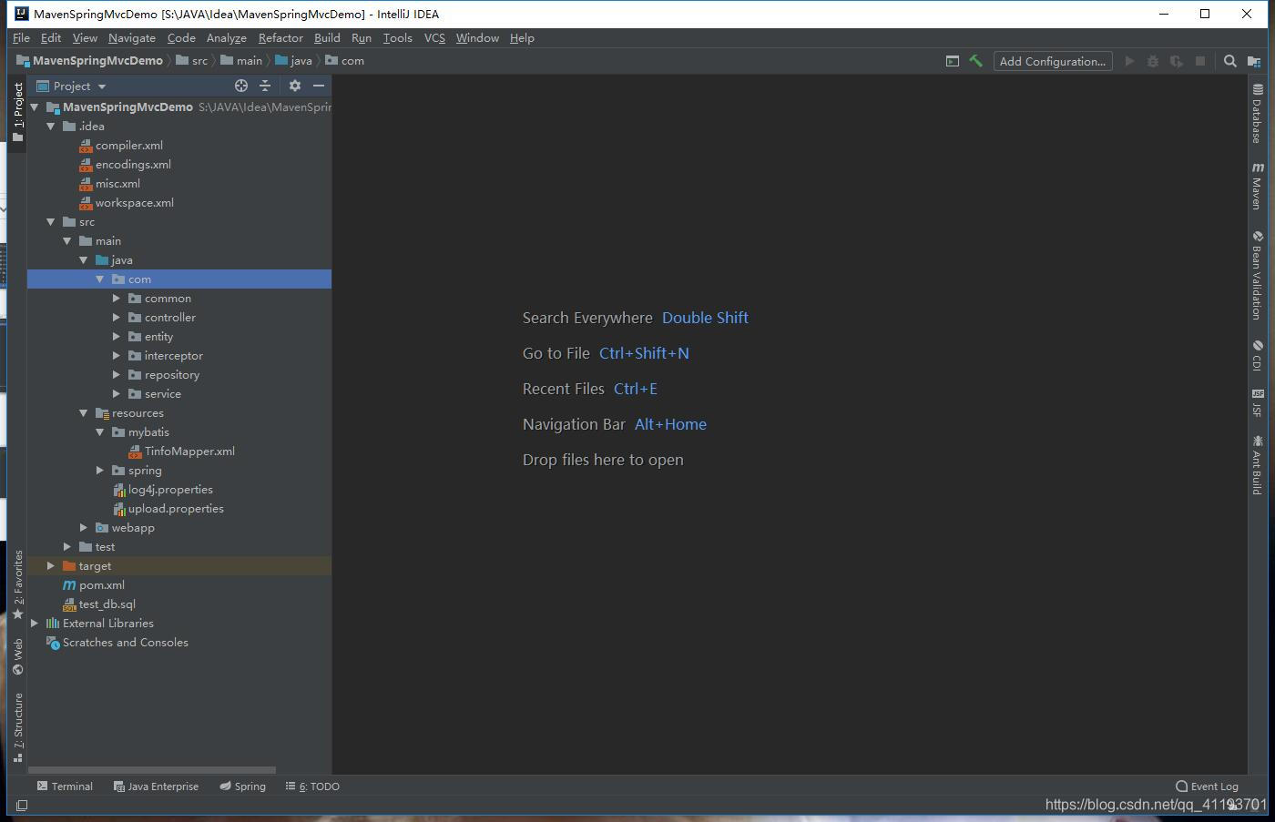
Task: Click the Run with Coverage icon
Action: click(1177, 61)
